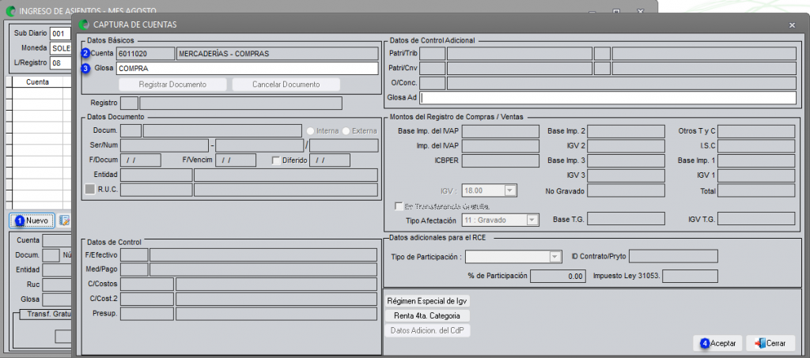Click the Glosa Ad input field
Screen dimensions: 810x358
coord(607,98)
